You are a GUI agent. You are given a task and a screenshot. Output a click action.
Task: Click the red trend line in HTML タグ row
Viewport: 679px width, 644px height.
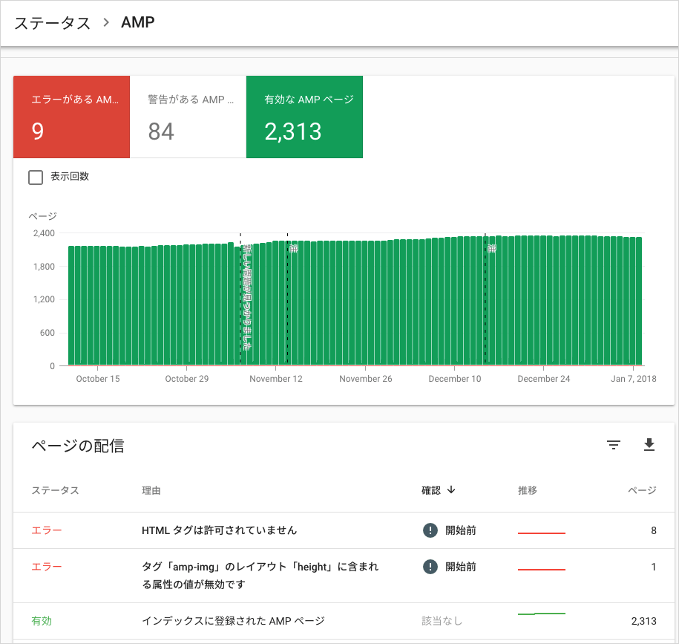541,533
